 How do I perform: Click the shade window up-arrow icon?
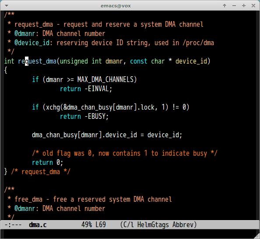point(225,6)
